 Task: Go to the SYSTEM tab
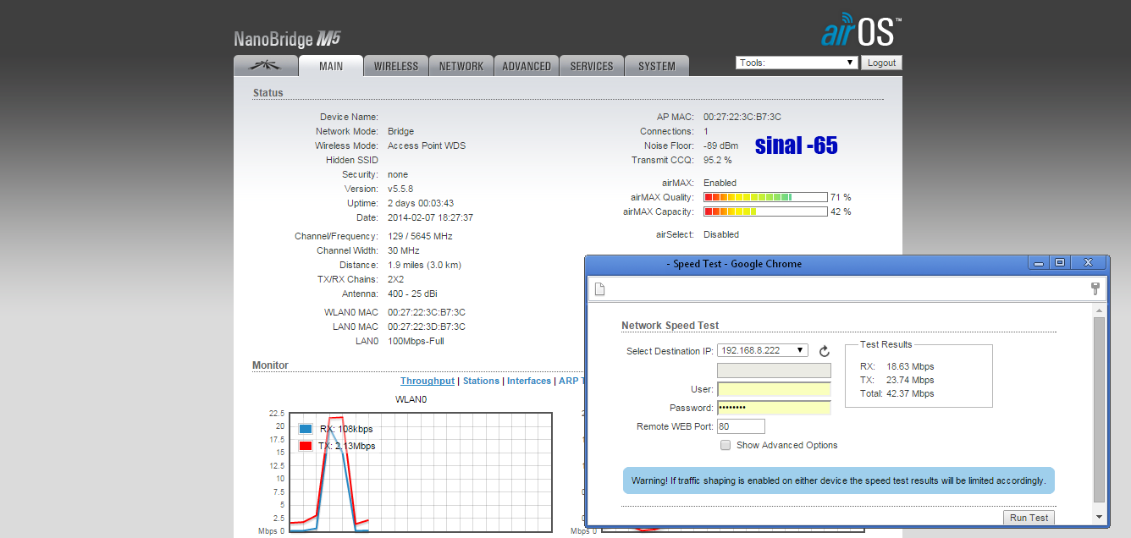(657, 66)
